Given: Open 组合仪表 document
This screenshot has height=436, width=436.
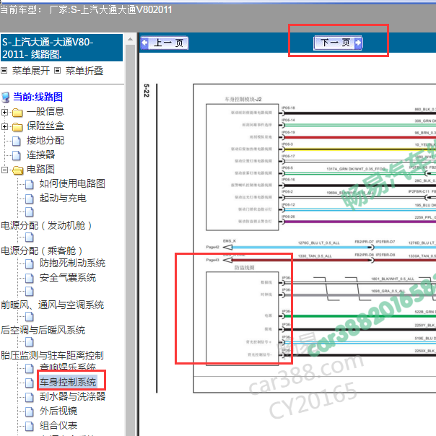Looking at the screenshot, I should pos(58,425).
